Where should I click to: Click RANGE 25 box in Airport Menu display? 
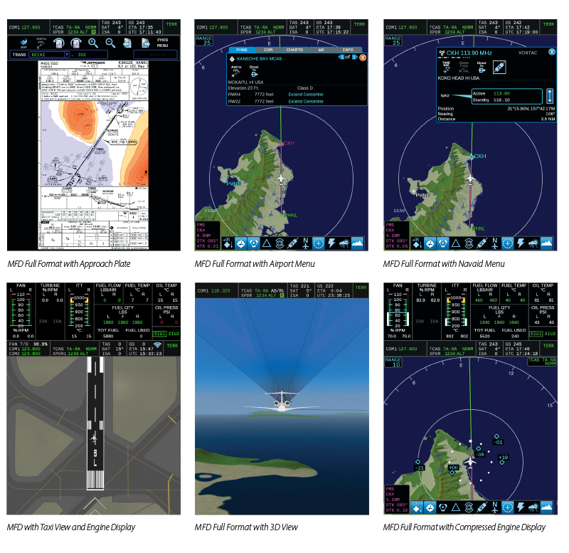[x=204, y=41]
